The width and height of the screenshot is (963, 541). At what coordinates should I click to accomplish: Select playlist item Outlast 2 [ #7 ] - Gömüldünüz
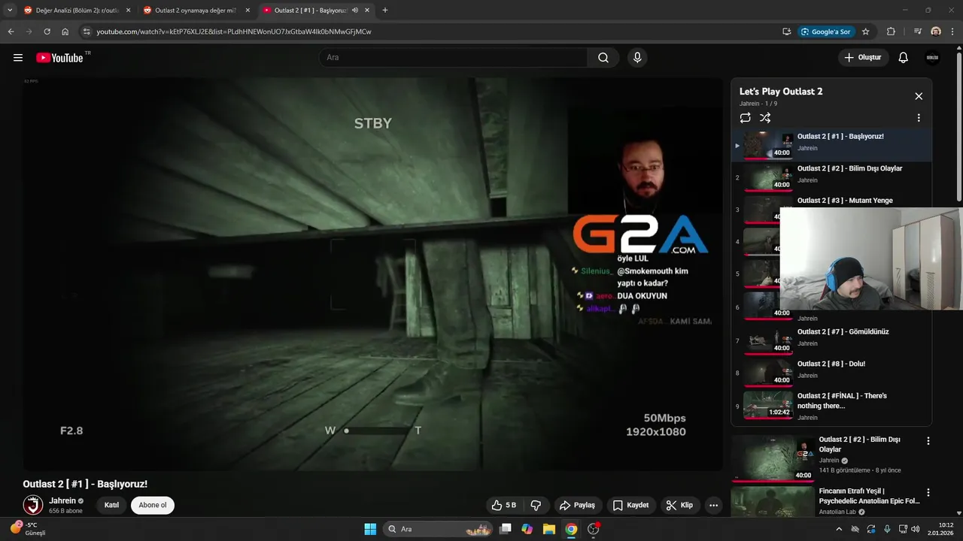click(831, 340)
